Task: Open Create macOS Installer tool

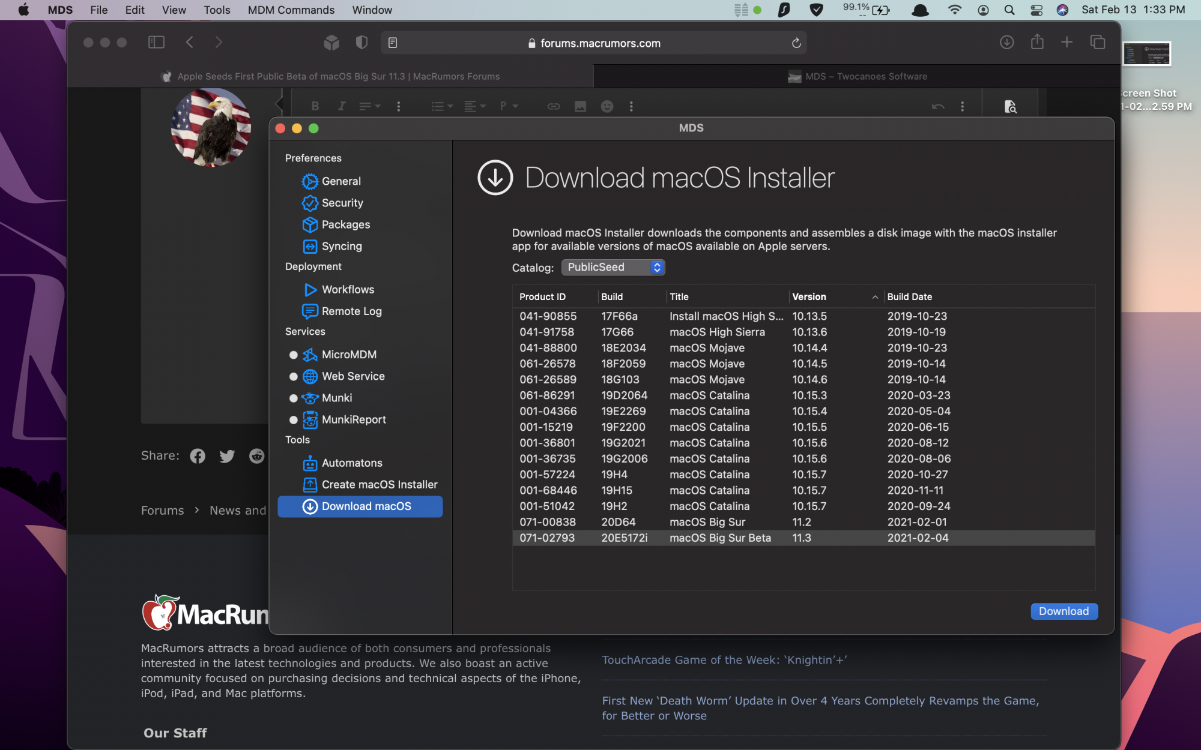Action: pos(379,484)
